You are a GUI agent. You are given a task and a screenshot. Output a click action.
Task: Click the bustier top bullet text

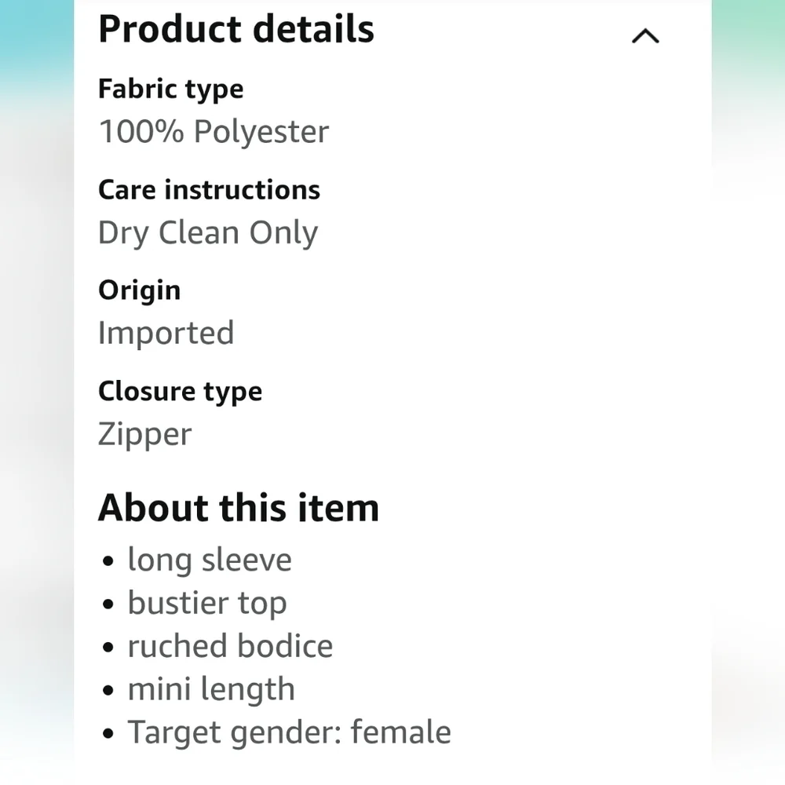tap(207, 604)
